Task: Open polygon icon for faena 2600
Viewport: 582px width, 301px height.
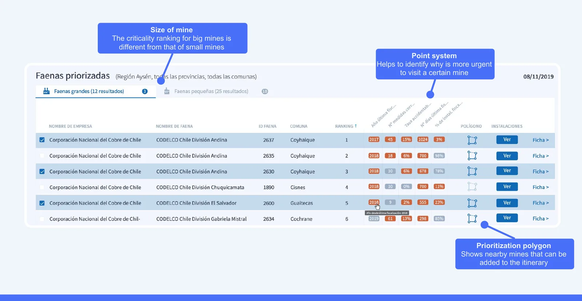Action: click(x=472, y=203)
